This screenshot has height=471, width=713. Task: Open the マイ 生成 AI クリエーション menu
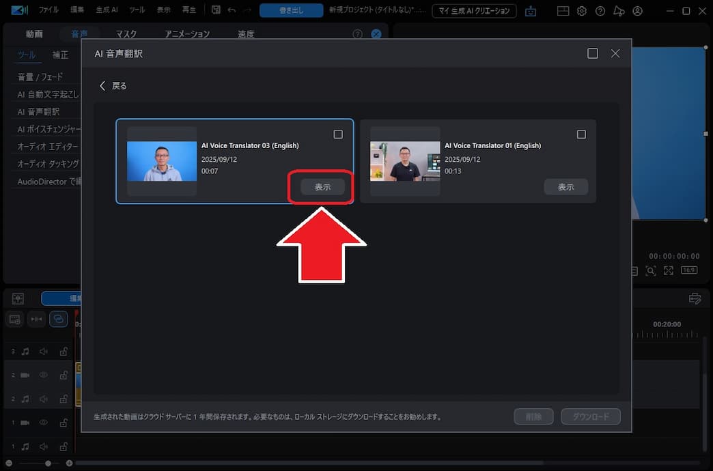point(474,11)
